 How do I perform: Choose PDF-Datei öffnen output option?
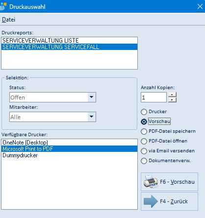pos(144,141)
